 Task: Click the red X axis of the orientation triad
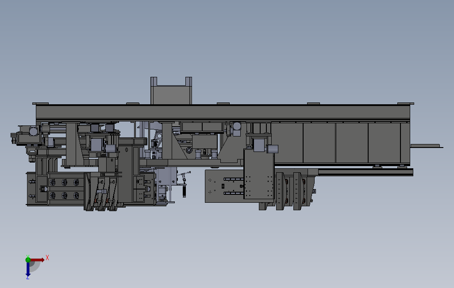(38, 260)
